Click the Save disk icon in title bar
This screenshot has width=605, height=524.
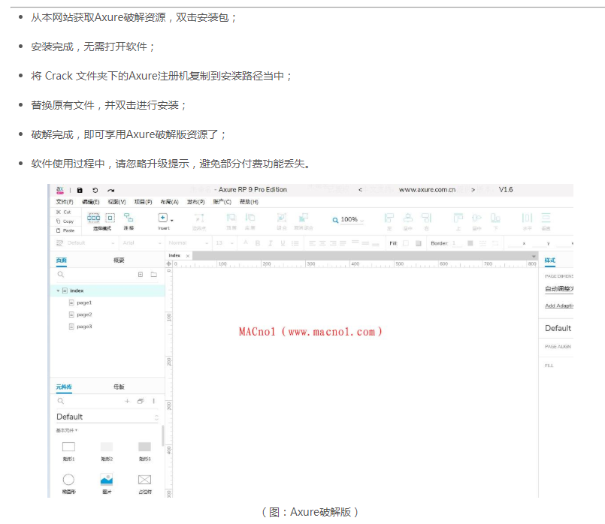80,191
